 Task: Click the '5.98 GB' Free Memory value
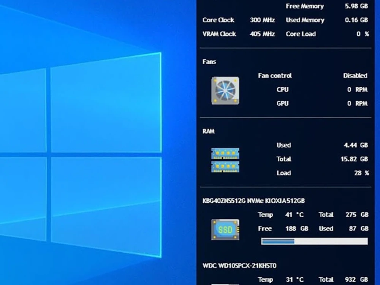coord(356,6)
